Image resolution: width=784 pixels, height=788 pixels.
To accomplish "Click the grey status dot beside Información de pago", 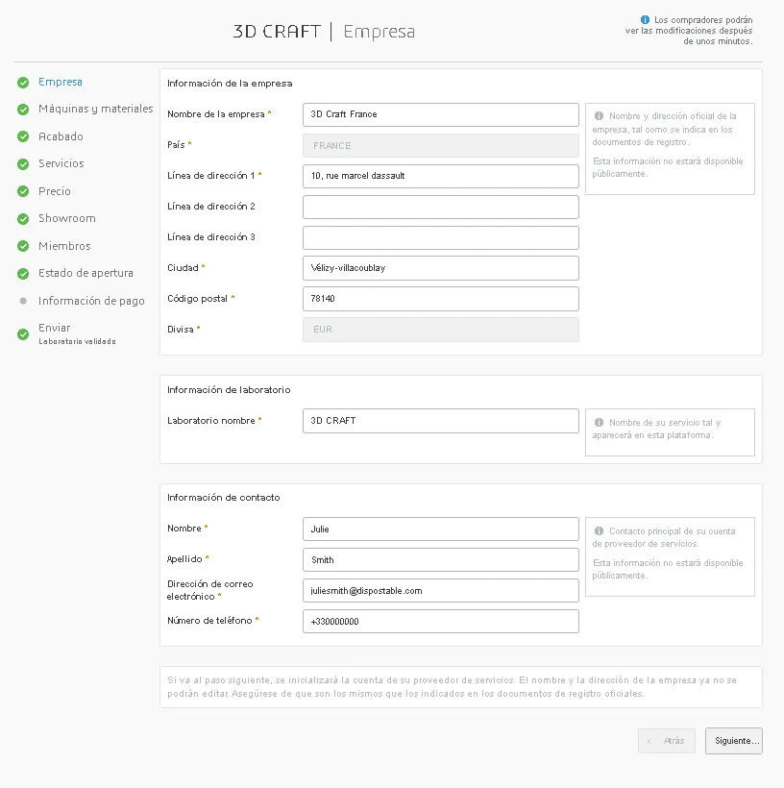I will [23, 301].
